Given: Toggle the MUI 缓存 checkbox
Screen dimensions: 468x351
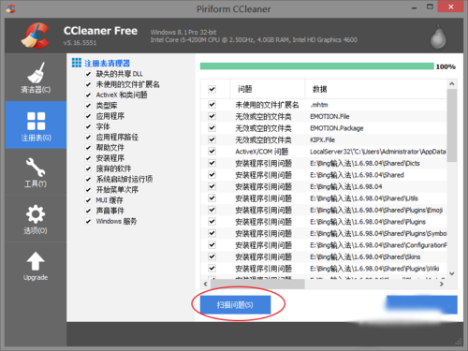Looking at the screenshot, I should [88, 200].
